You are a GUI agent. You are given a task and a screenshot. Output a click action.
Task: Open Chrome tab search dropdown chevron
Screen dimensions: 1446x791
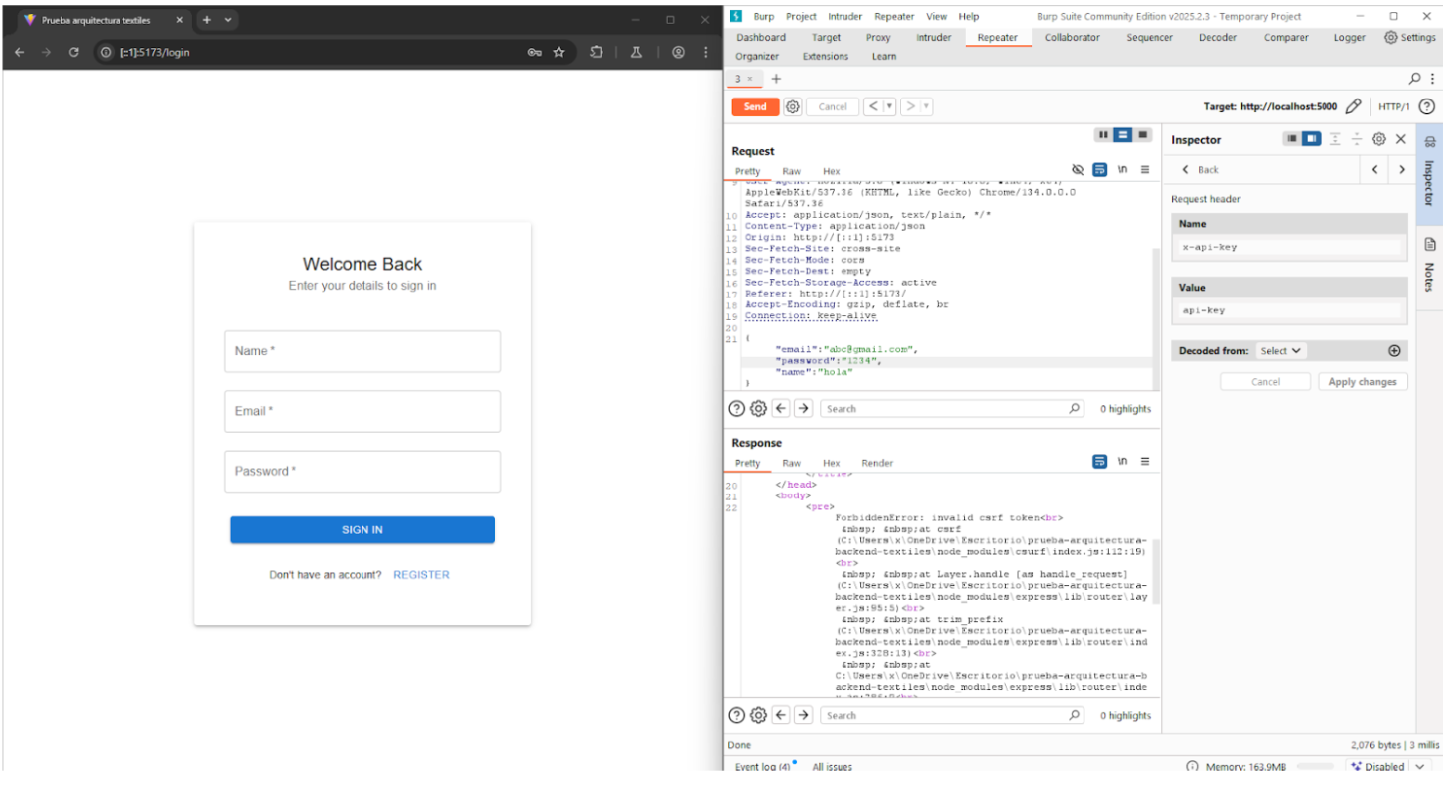[x=228, y=20]
